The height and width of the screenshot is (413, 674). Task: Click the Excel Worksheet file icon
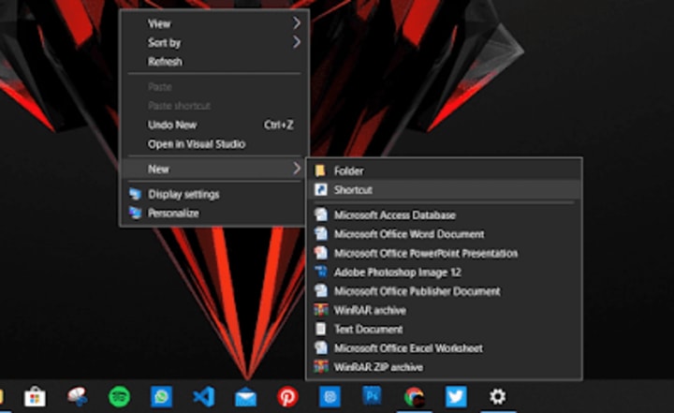(321, 347)
